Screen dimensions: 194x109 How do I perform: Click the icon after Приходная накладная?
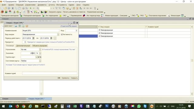21,15
